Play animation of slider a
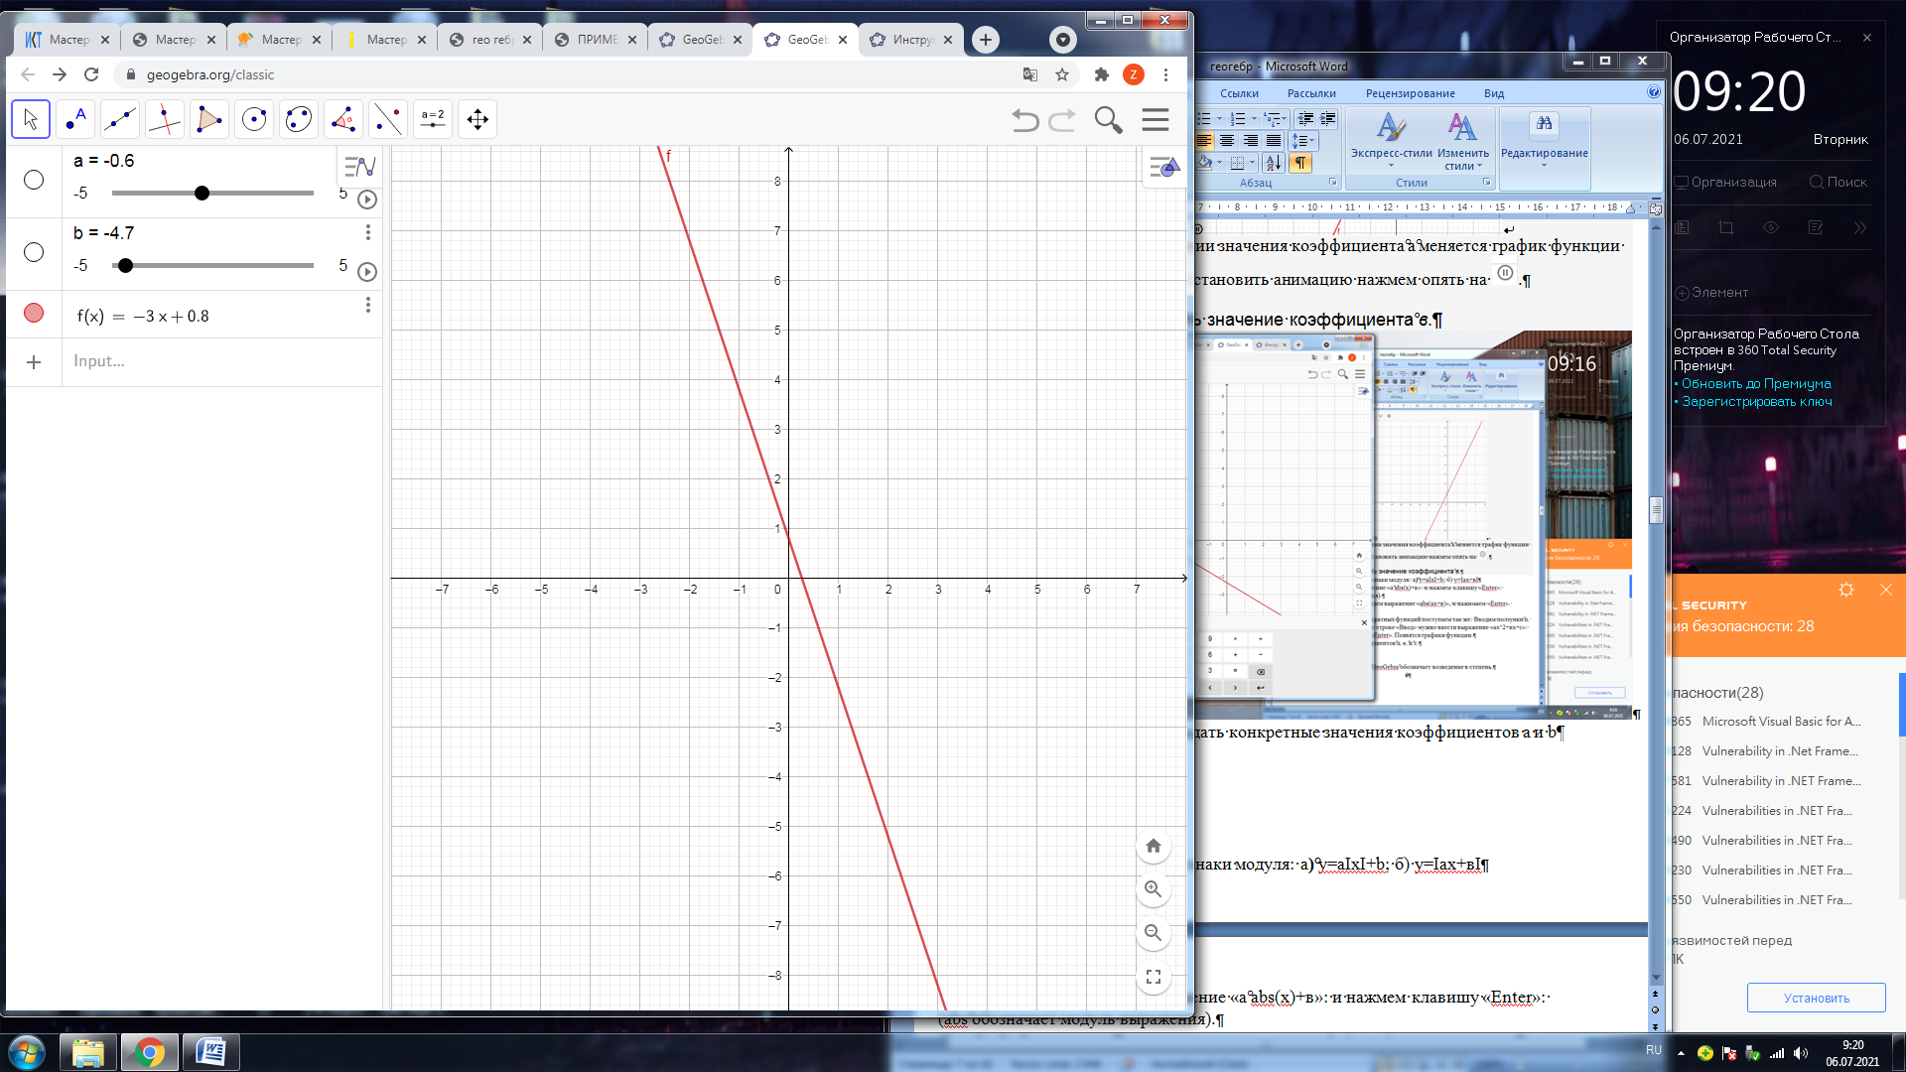 [367, 200]
